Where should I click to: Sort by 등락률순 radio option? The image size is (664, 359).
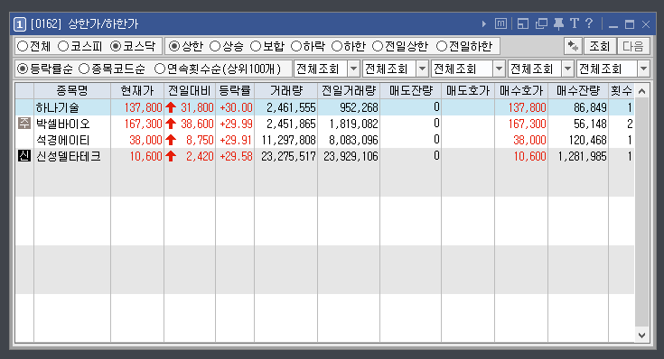23,69
